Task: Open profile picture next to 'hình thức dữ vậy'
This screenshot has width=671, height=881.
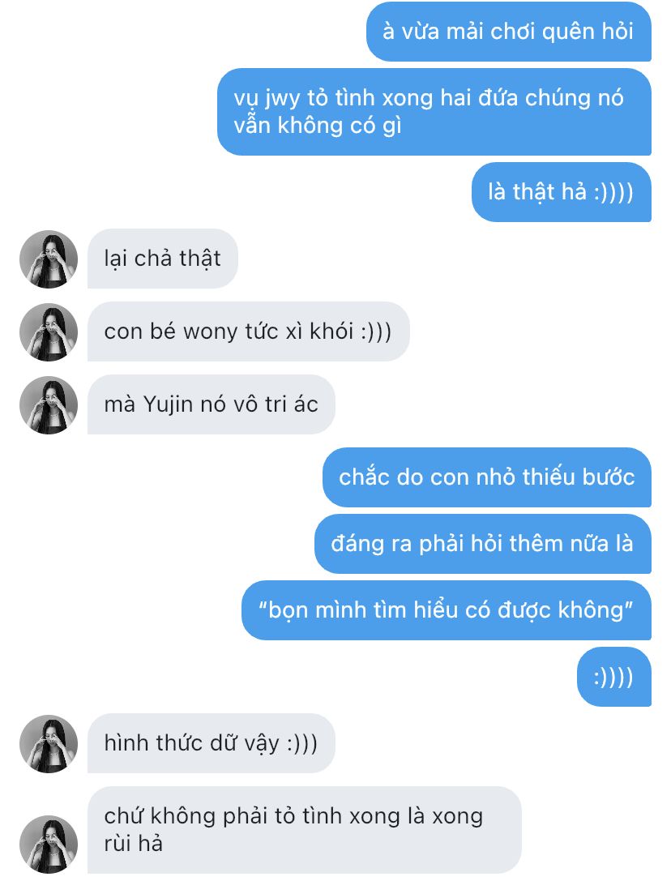Action: [x=49, y=744]
